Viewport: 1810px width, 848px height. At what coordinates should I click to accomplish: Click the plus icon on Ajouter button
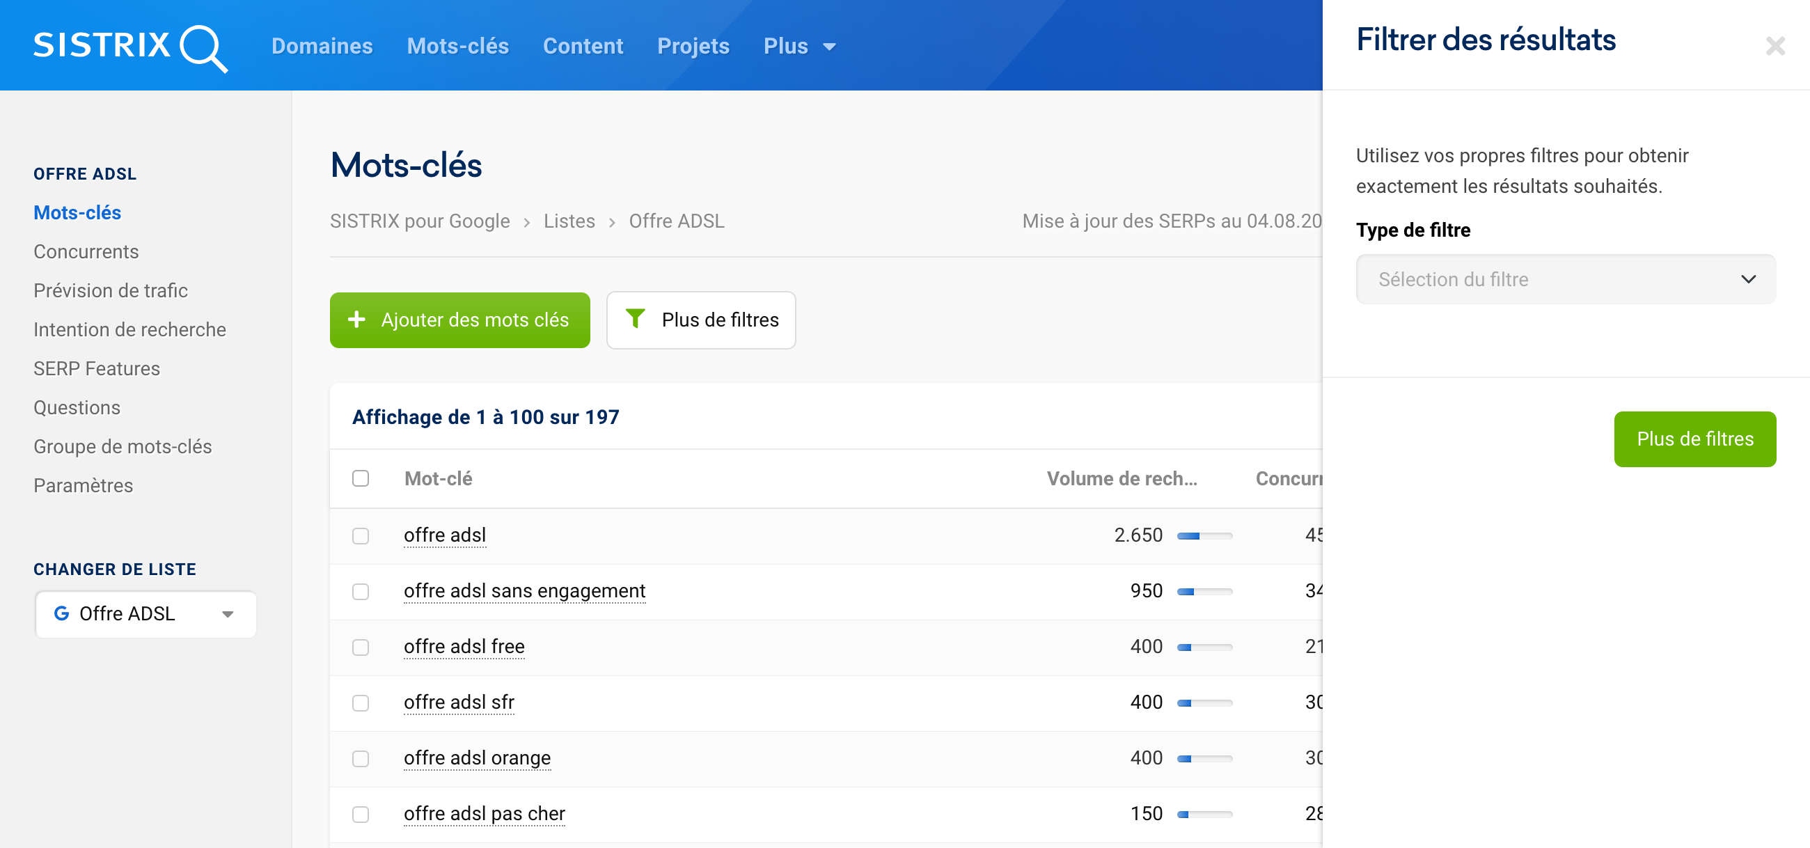click(357, 320)
